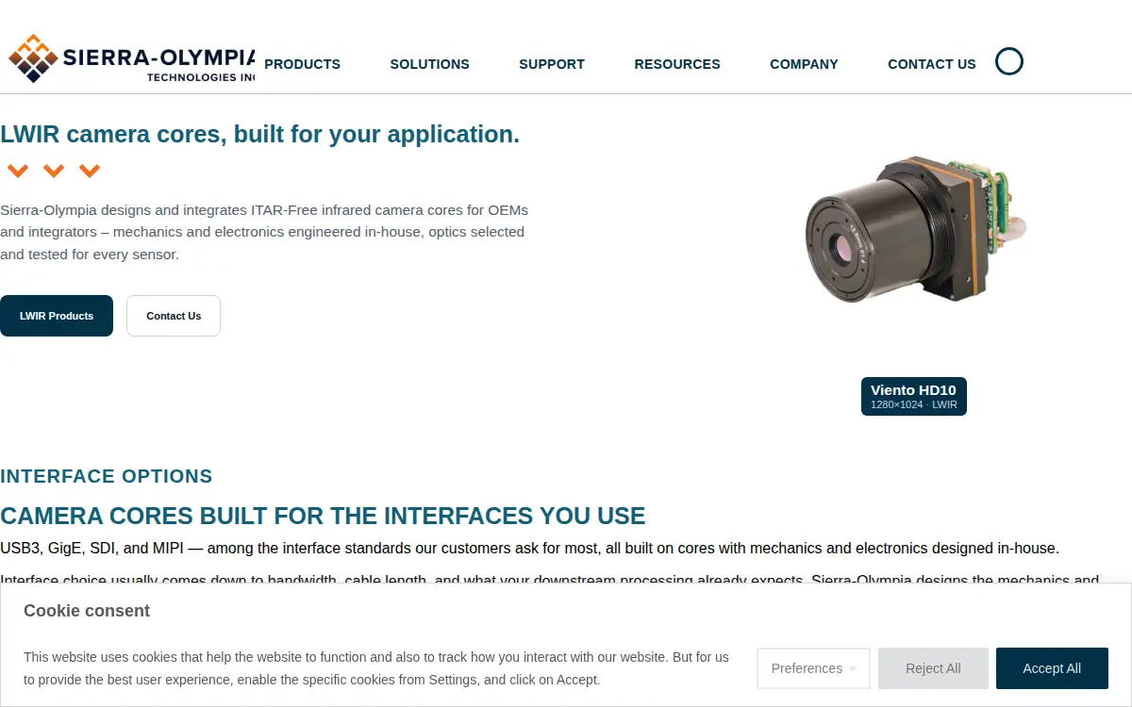The width and height of the screenshot is (1132, 707).
Task: Go to Contact Us in navigation
Action: (932, 64)
